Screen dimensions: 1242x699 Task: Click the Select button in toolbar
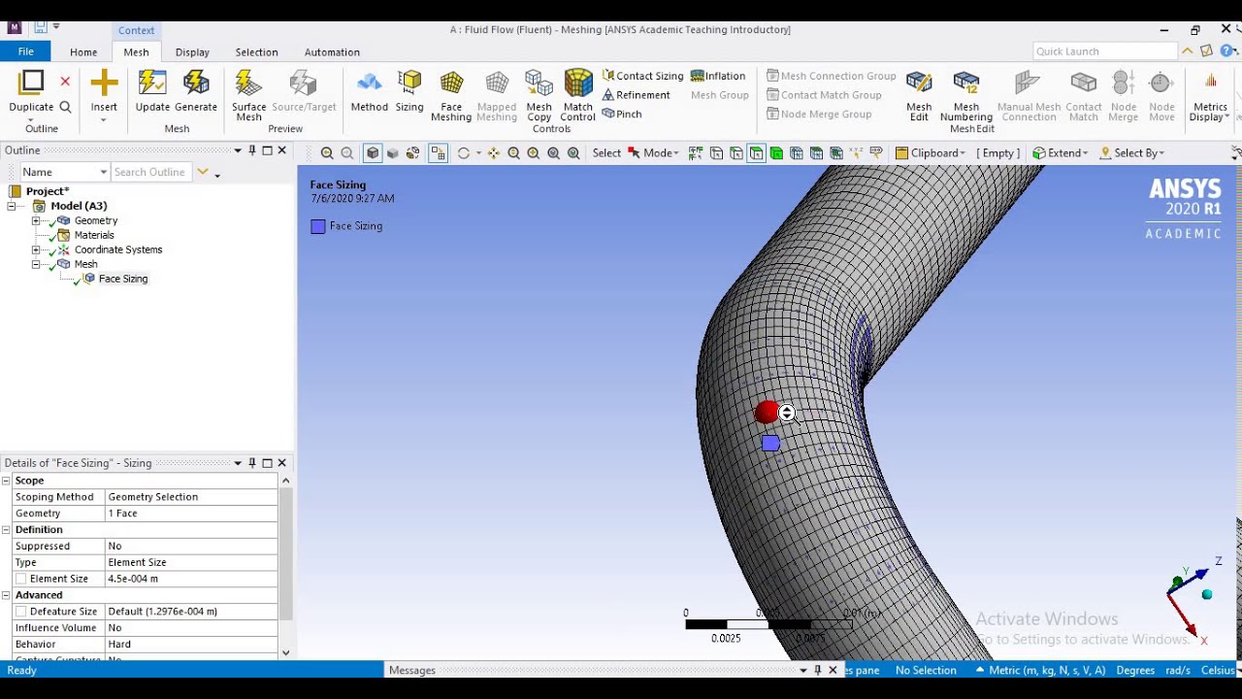coord(606,153)
